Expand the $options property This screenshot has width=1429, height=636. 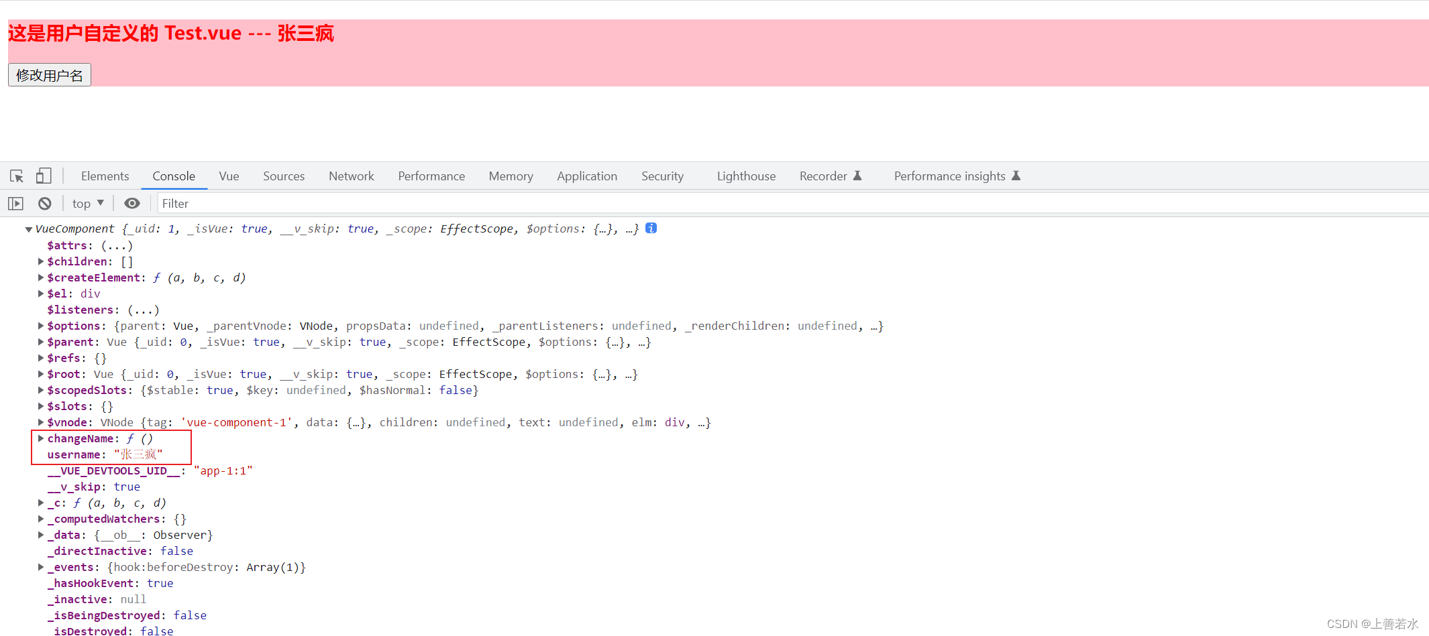coord(41,326)
